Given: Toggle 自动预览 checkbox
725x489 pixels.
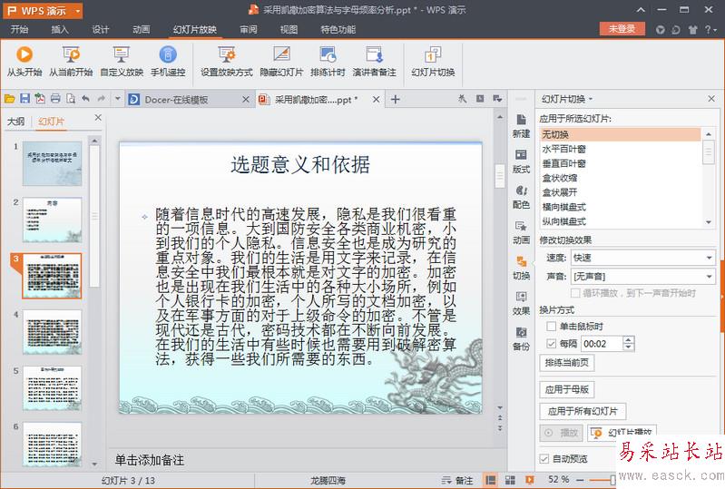Looking at the screenshot, I should (x=544, y=458).
